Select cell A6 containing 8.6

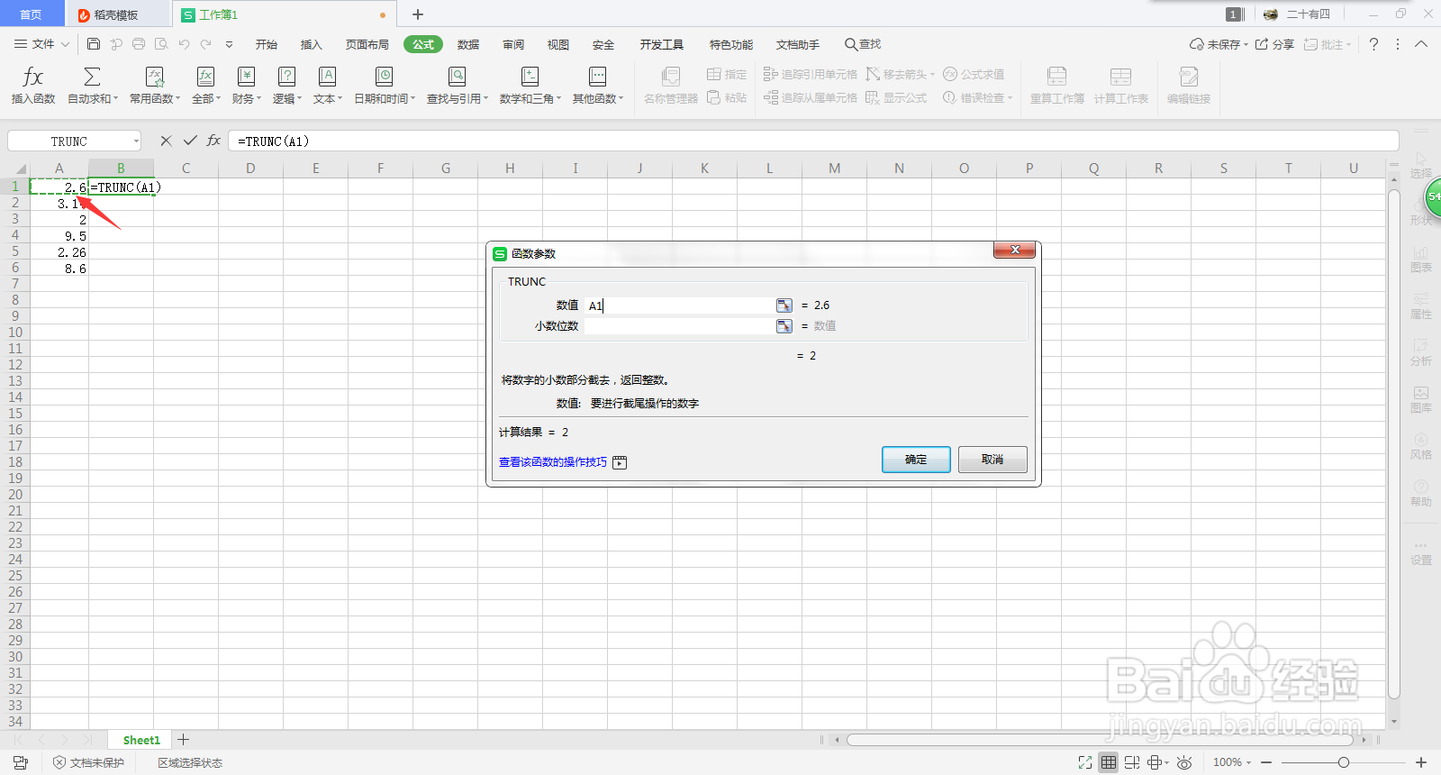click(59, 269)
